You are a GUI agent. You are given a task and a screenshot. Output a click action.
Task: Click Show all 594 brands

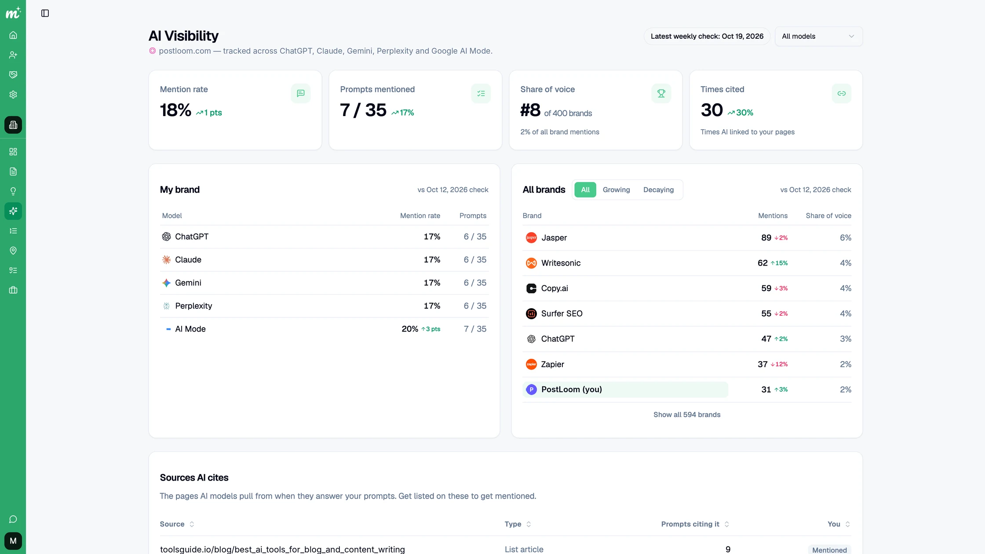(x=687, y=415)
